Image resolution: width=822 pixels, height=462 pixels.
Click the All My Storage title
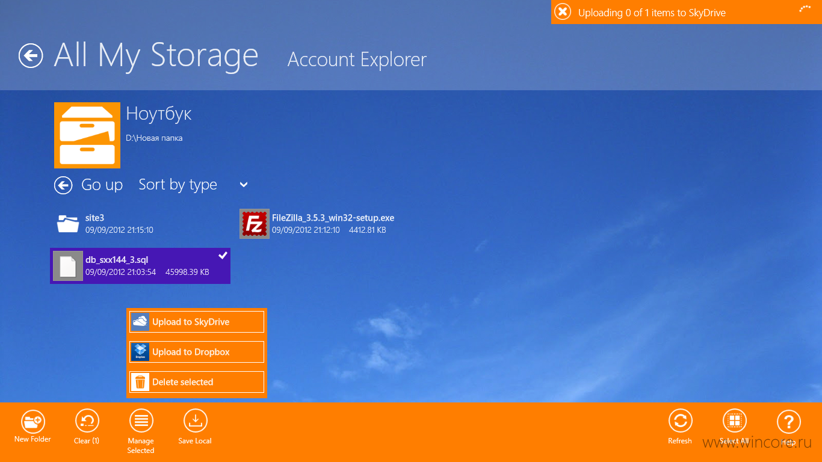(x=156, y=55)
